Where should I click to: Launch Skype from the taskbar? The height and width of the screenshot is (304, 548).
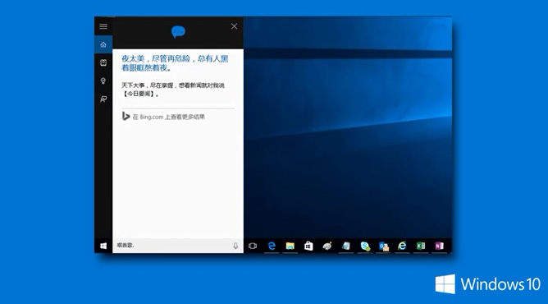365,246
